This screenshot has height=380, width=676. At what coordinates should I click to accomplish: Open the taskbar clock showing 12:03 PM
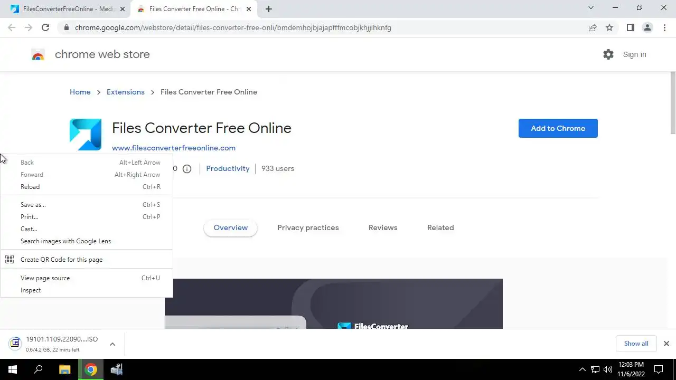(x=631, y=369)
